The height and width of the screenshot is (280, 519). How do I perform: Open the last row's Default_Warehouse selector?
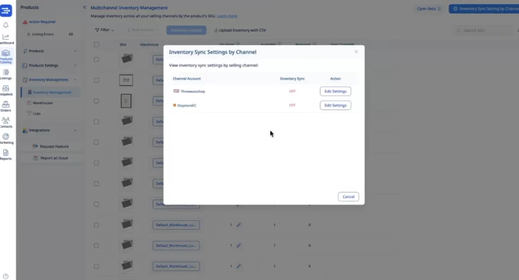[176, 266]
